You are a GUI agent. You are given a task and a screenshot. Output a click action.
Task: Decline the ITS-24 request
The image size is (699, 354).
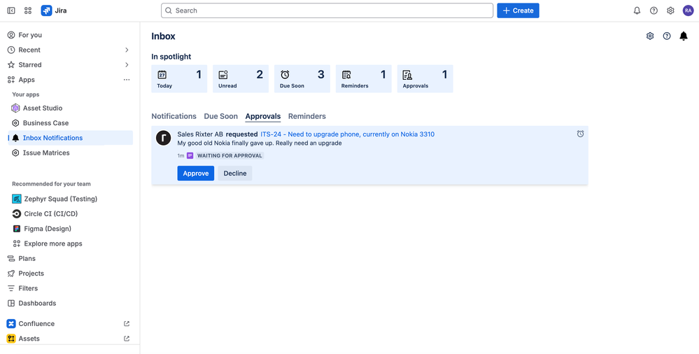click(x=235, y=174)
